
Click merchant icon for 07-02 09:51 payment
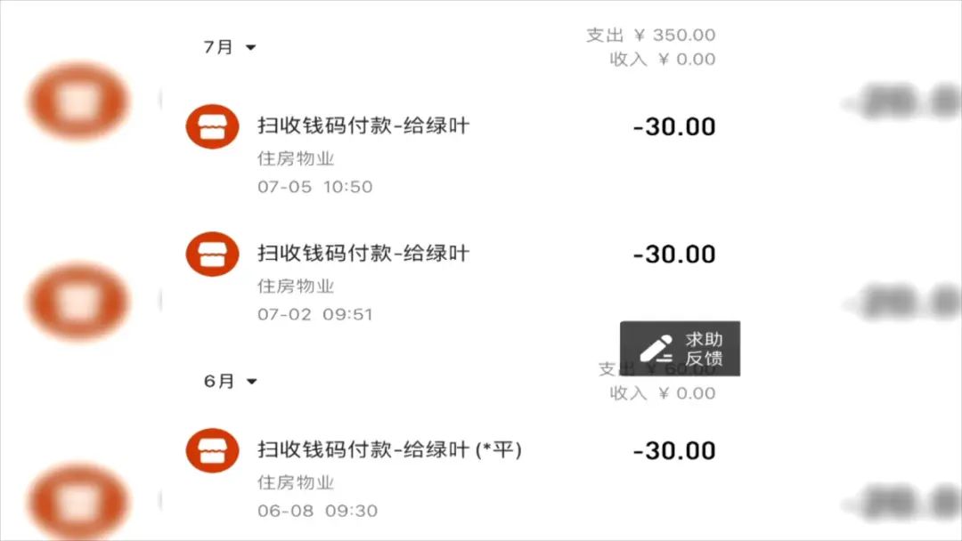point(212,254)
